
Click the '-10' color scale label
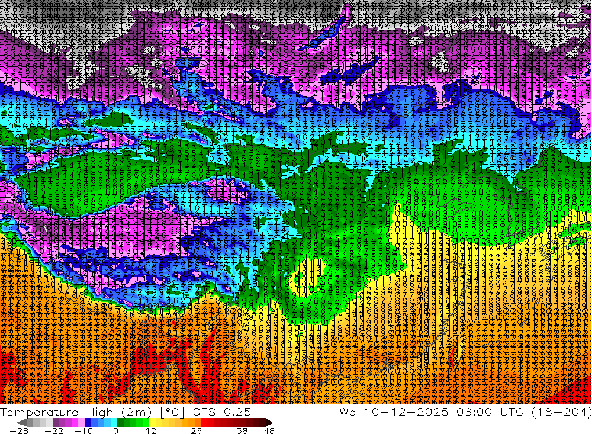click(x=83, y=430)
